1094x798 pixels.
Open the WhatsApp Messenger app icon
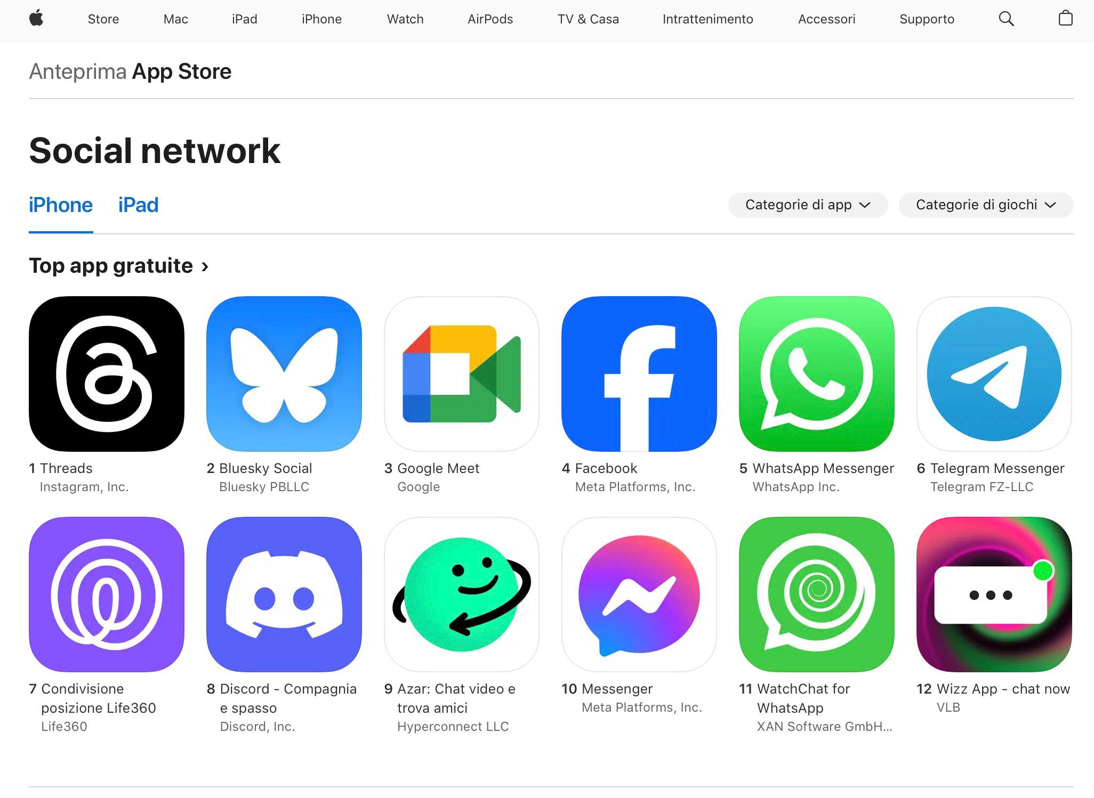pyautogui.click(x=817, y=374)
